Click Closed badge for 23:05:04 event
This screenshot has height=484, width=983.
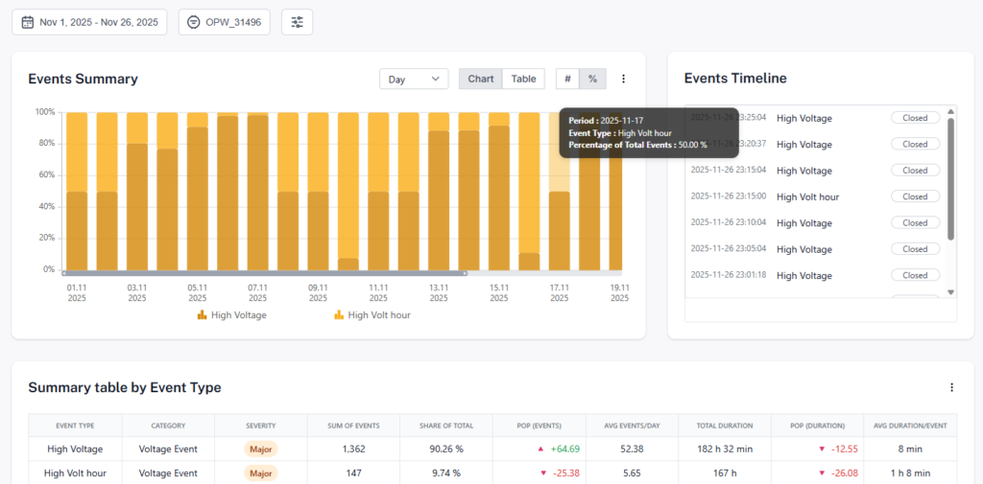tap(915, 249)
